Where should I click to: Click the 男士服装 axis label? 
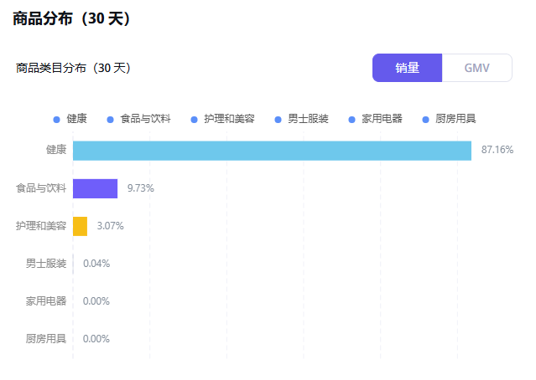pyautogui.click(x=46, y=264)
